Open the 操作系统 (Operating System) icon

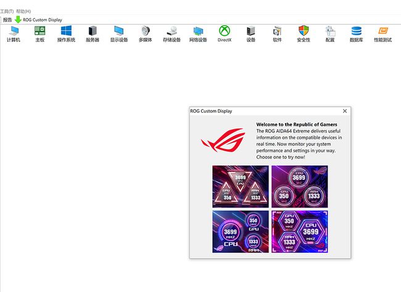[66, 34]
